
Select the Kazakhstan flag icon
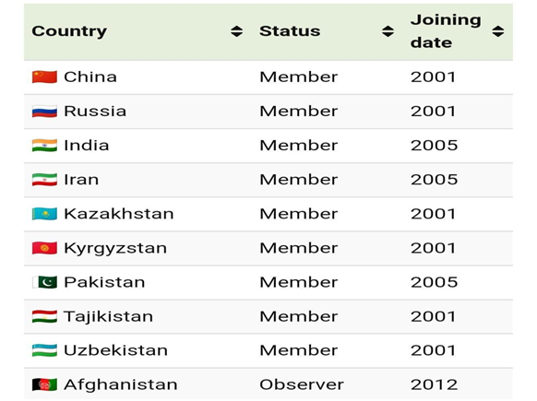click(x=44, y=214)
